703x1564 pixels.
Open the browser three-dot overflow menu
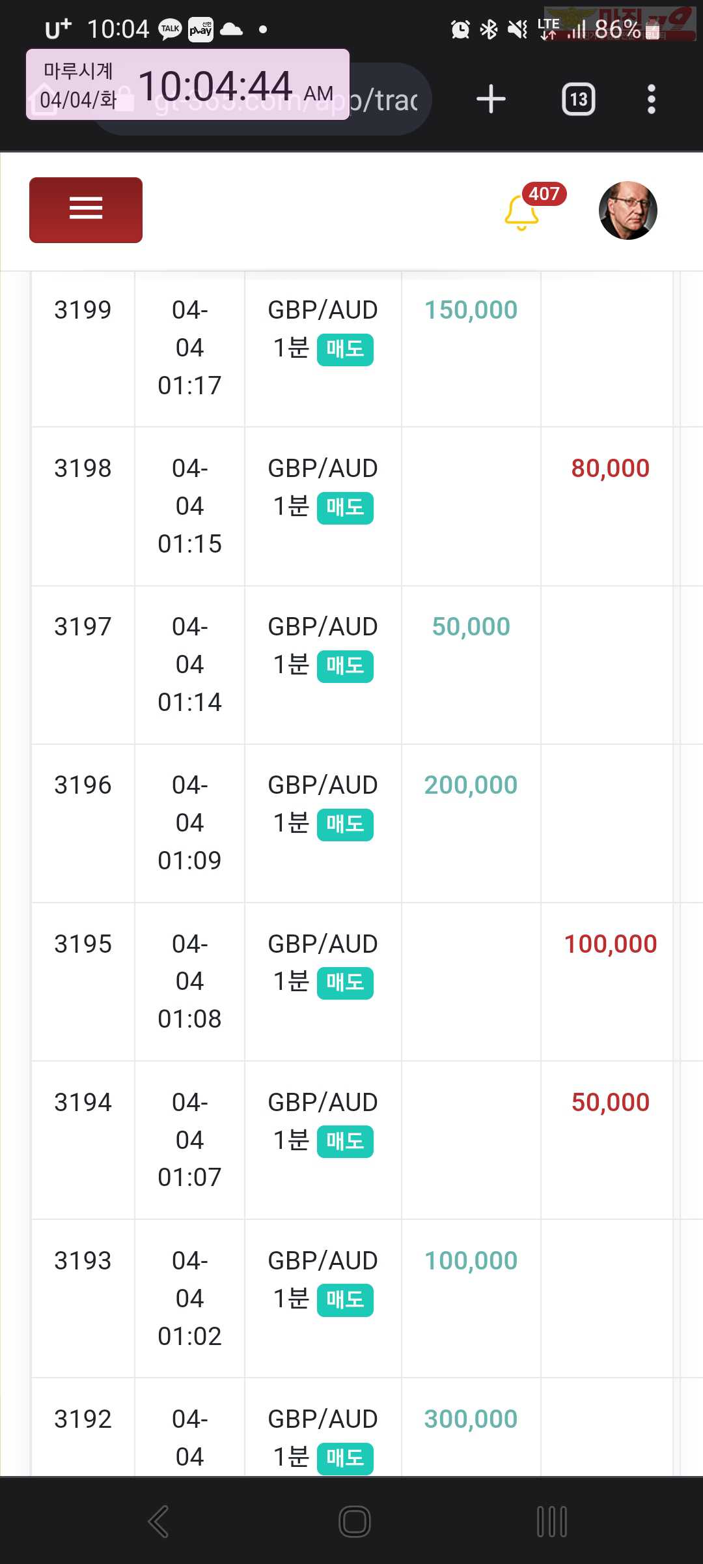pyautogui.click(x=651, y=99)
